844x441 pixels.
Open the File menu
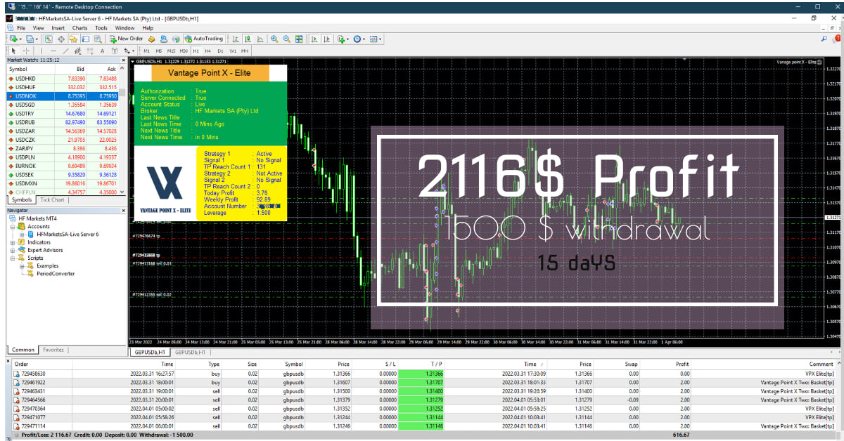(x=21, y=28)
